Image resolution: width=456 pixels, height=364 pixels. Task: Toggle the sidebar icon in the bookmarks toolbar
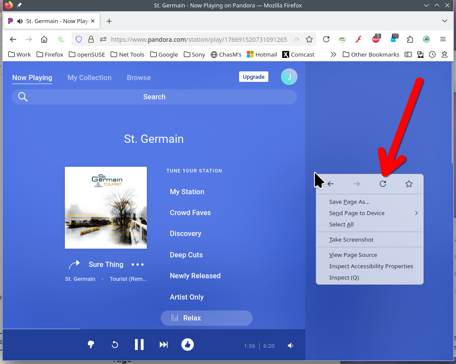[x=408, y=54]
